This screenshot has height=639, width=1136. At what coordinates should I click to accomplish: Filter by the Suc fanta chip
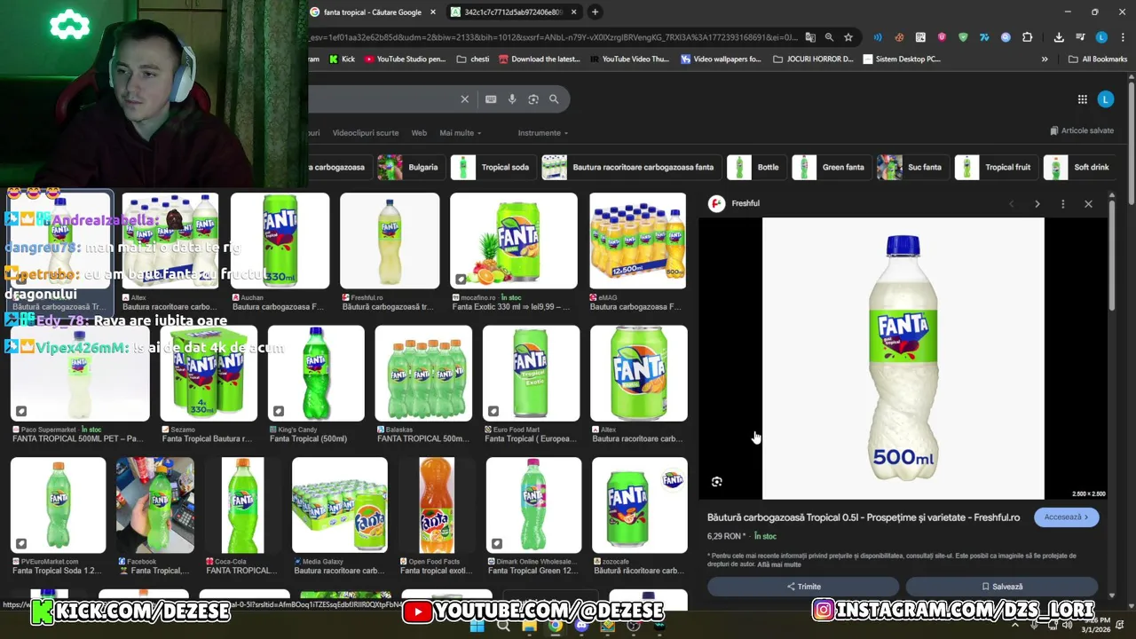(x=911, y=167)
